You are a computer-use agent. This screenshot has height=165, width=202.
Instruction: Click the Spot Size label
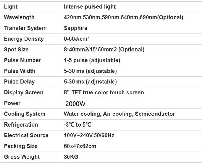[16, 50]
